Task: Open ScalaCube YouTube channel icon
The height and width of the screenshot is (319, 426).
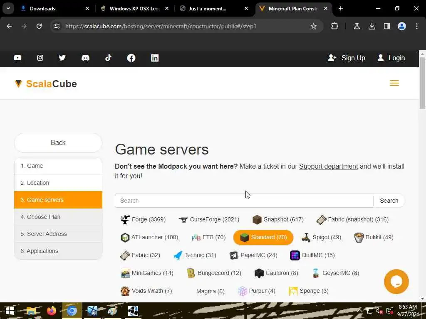Action: [17, 58]
